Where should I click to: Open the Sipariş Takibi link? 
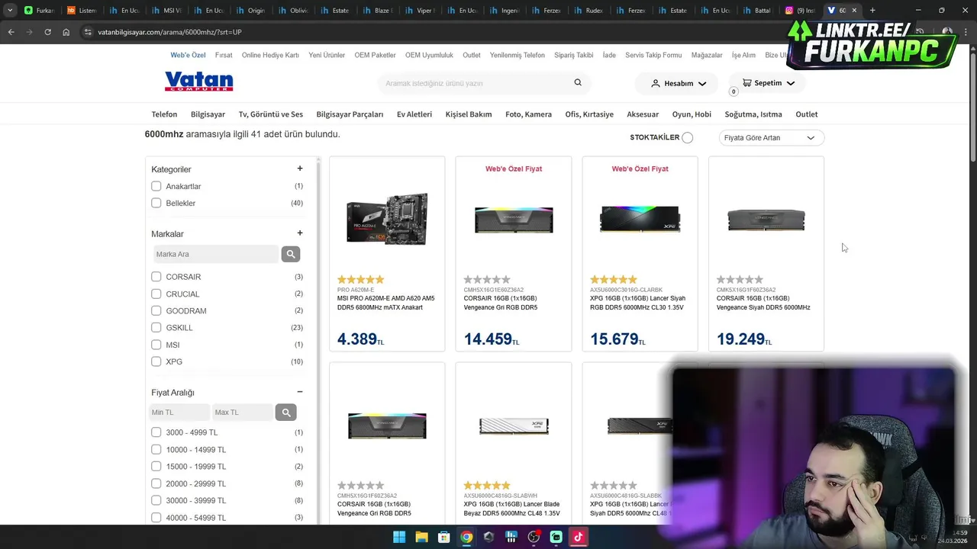pyautogui.click(x=573, y=56)
